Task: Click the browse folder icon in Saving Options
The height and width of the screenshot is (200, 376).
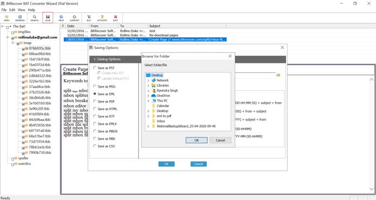Action: 278,75
